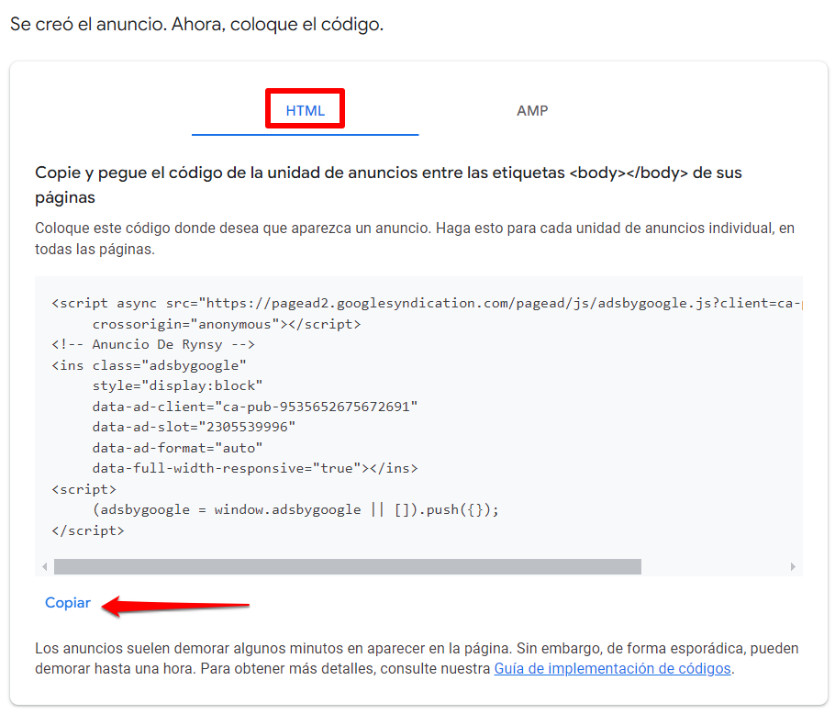Click the 'Los anuncios suelen demorar' note

(417, 659)
